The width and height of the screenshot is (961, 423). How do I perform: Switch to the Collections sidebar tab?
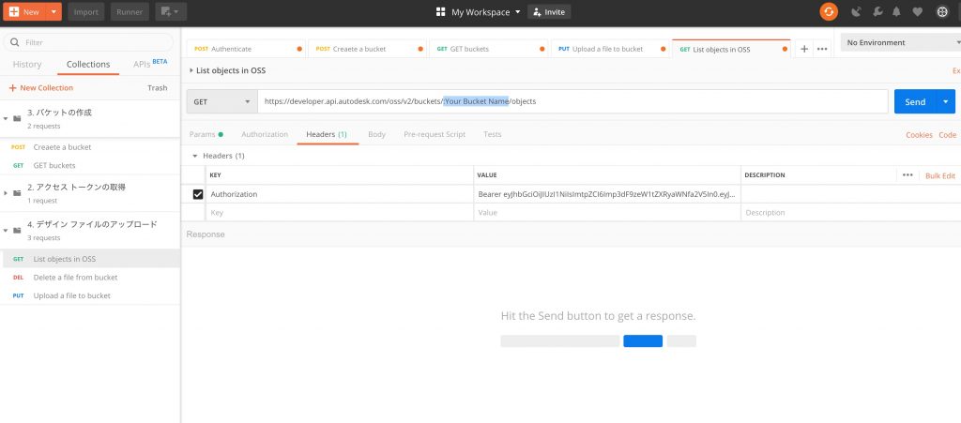click(88, 65)
